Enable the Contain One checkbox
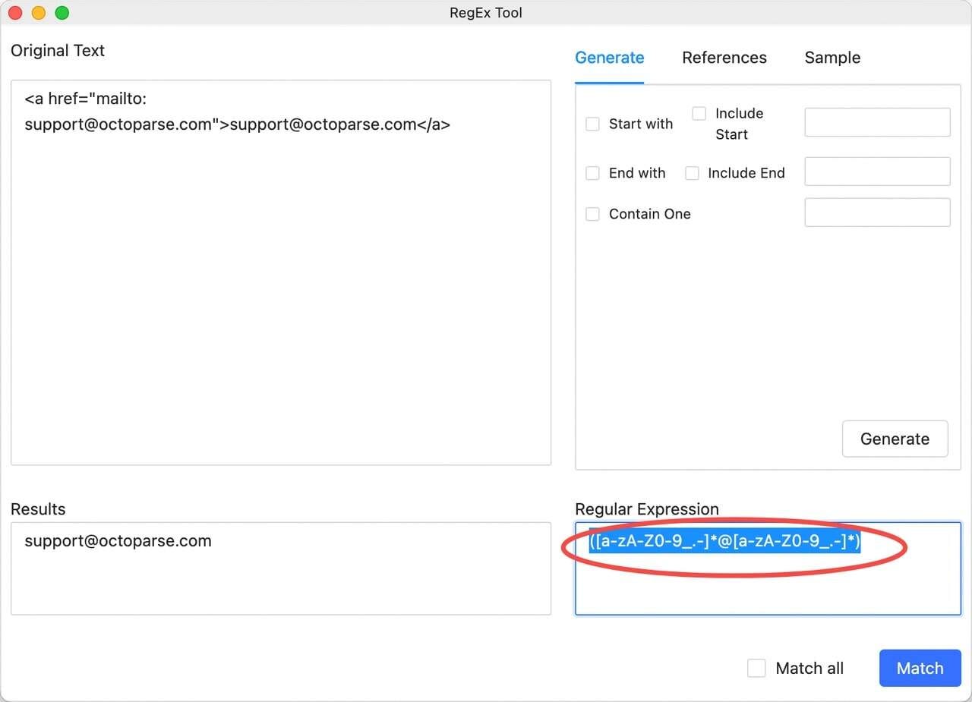This screenshot has height=702, width=972. (593, 214)
